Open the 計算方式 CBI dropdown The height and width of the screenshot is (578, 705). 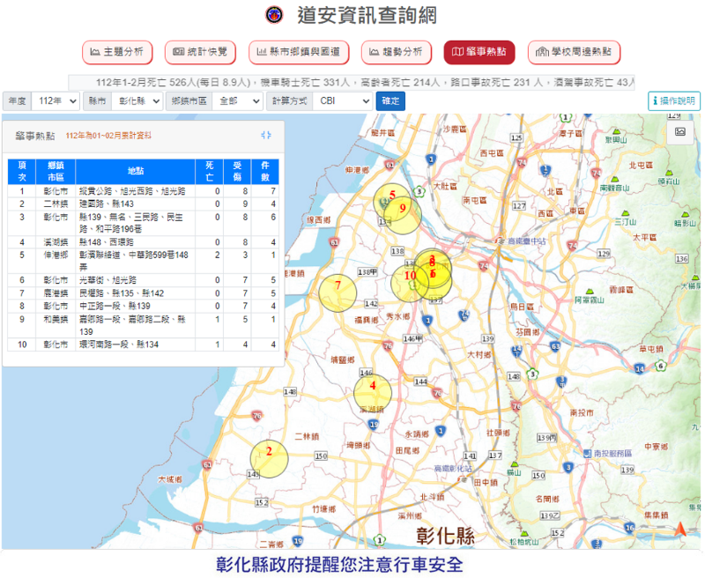[342, 101]
